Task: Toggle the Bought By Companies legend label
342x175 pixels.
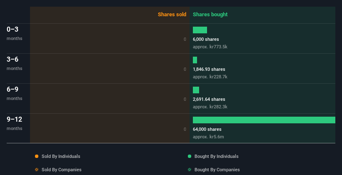Action: (x=217, y=170)
